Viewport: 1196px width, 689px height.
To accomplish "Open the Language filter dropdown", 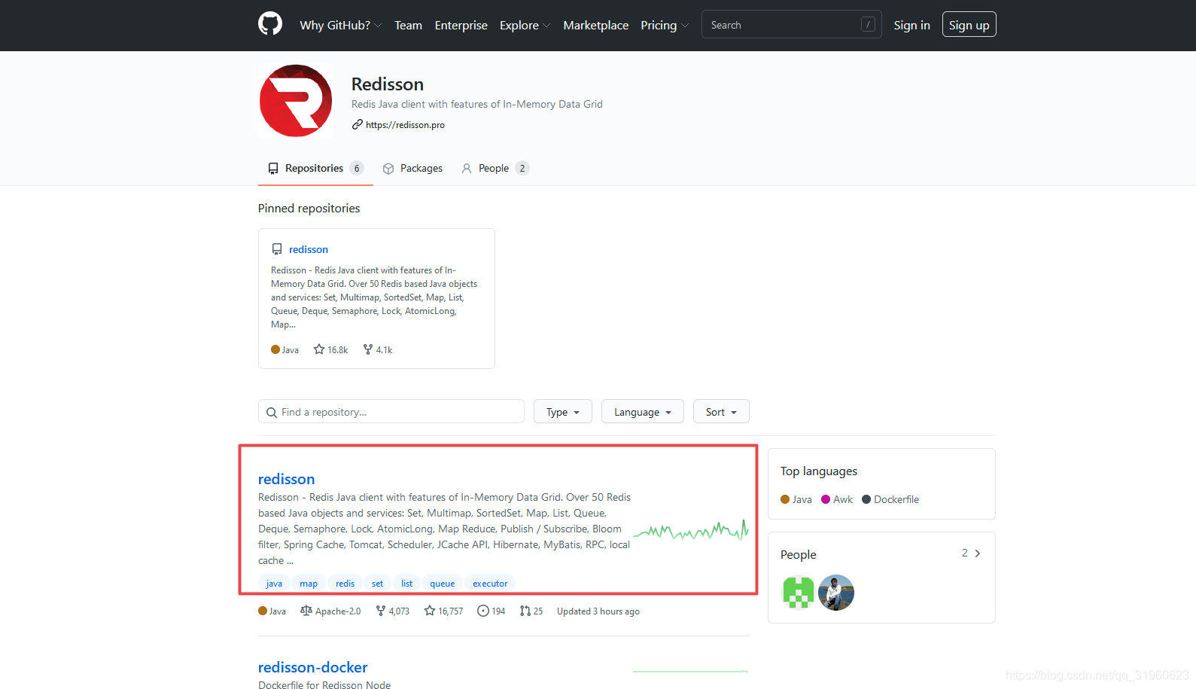I will [x=643, y=412].
